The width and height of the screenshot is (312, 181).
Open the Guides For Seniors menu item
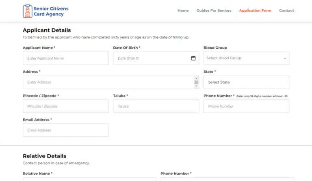pyautogui.click(x=214, y=11)
